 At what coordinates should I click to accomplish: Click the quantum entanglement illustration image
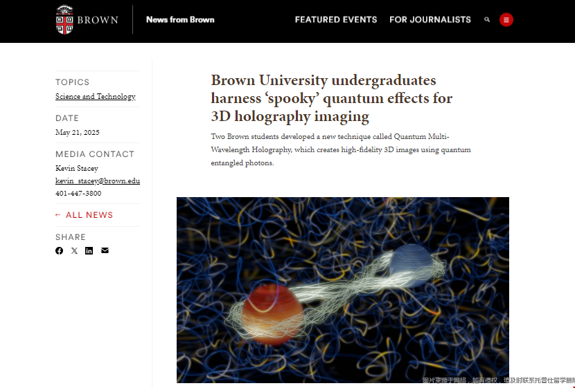[x=342, y=290]
